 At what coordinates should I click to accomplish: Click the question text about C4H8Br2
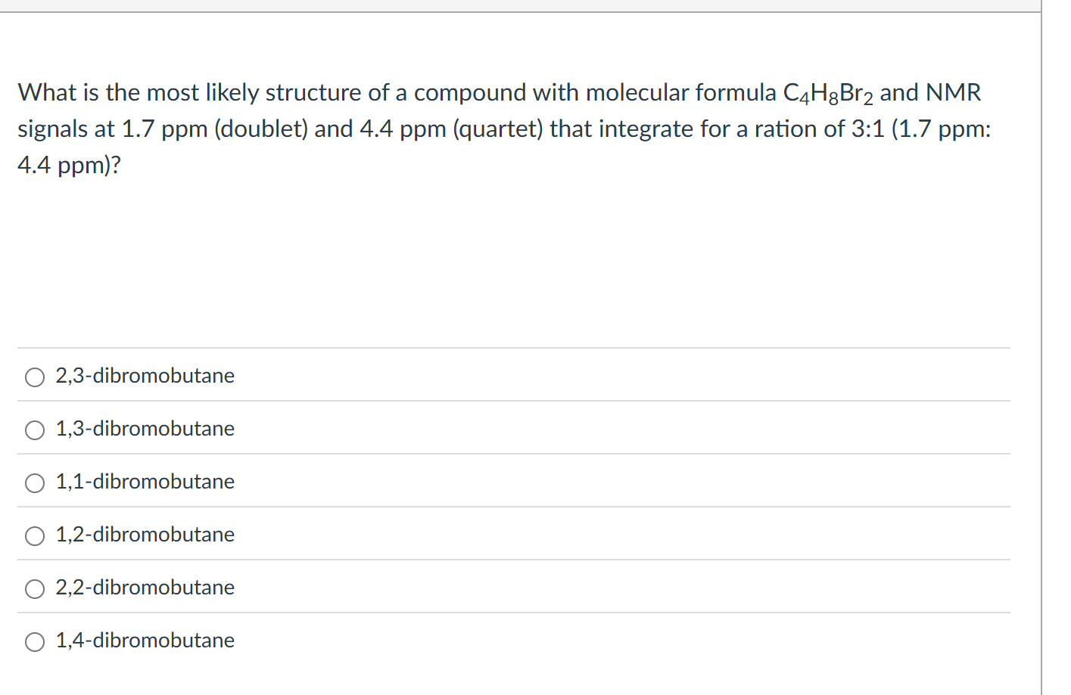(500, 129)
